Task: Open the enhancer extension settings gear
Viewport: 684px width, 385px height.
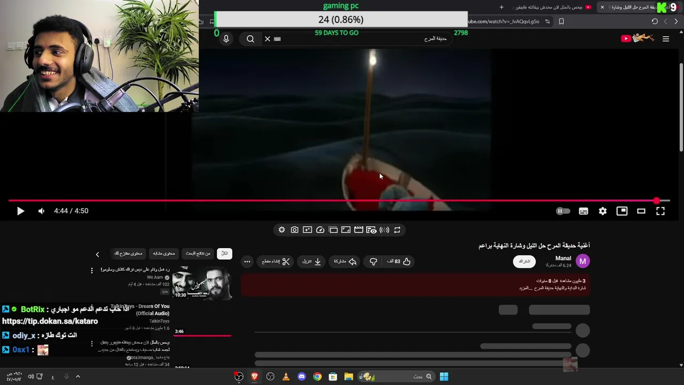Action: 282,230
